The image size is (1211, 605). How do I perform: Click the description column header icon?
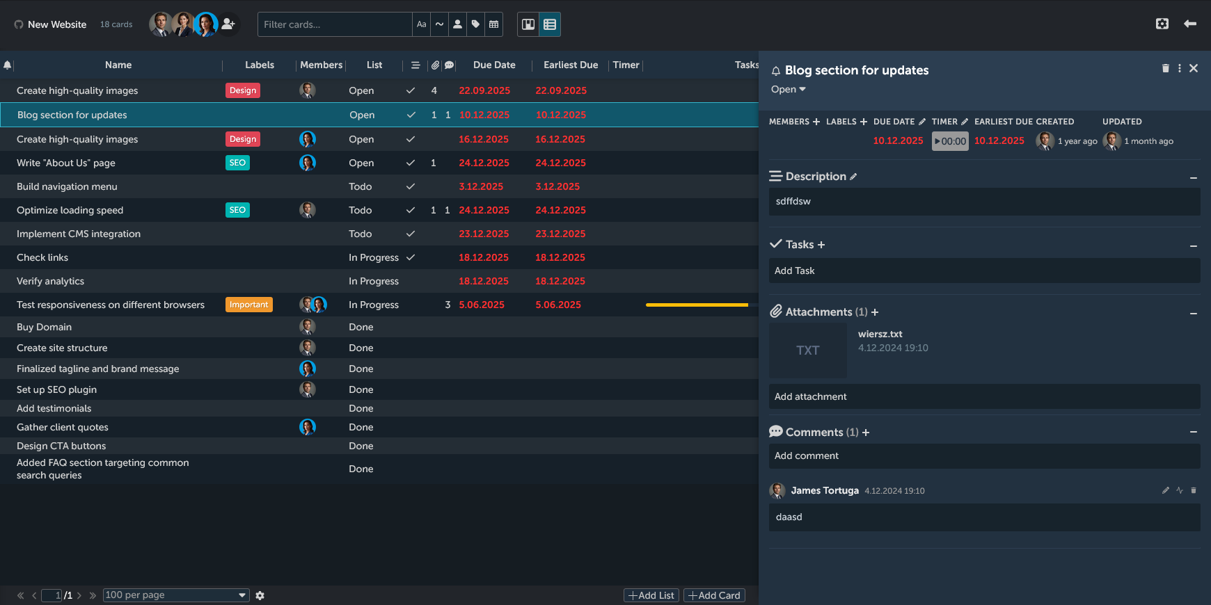click(415, 65)
